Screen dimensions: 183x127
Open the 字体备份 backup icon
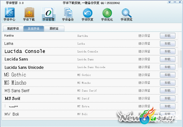coord(68,14)
